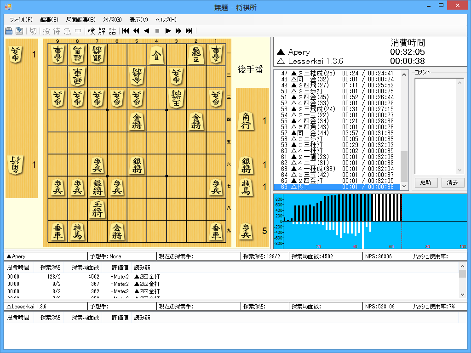Select move 57 ▲同 金(44) in move list
The height and width of the screenshot is (353, 471).
(337, 133)
